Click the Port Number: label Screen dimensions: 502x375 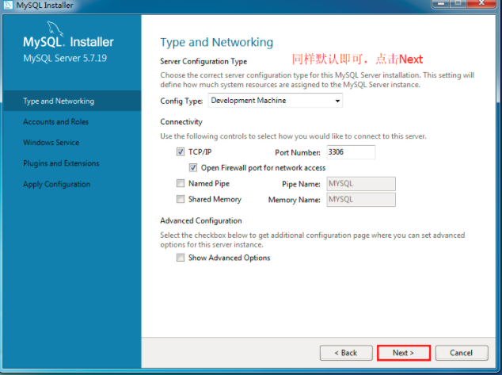point(298,152)
